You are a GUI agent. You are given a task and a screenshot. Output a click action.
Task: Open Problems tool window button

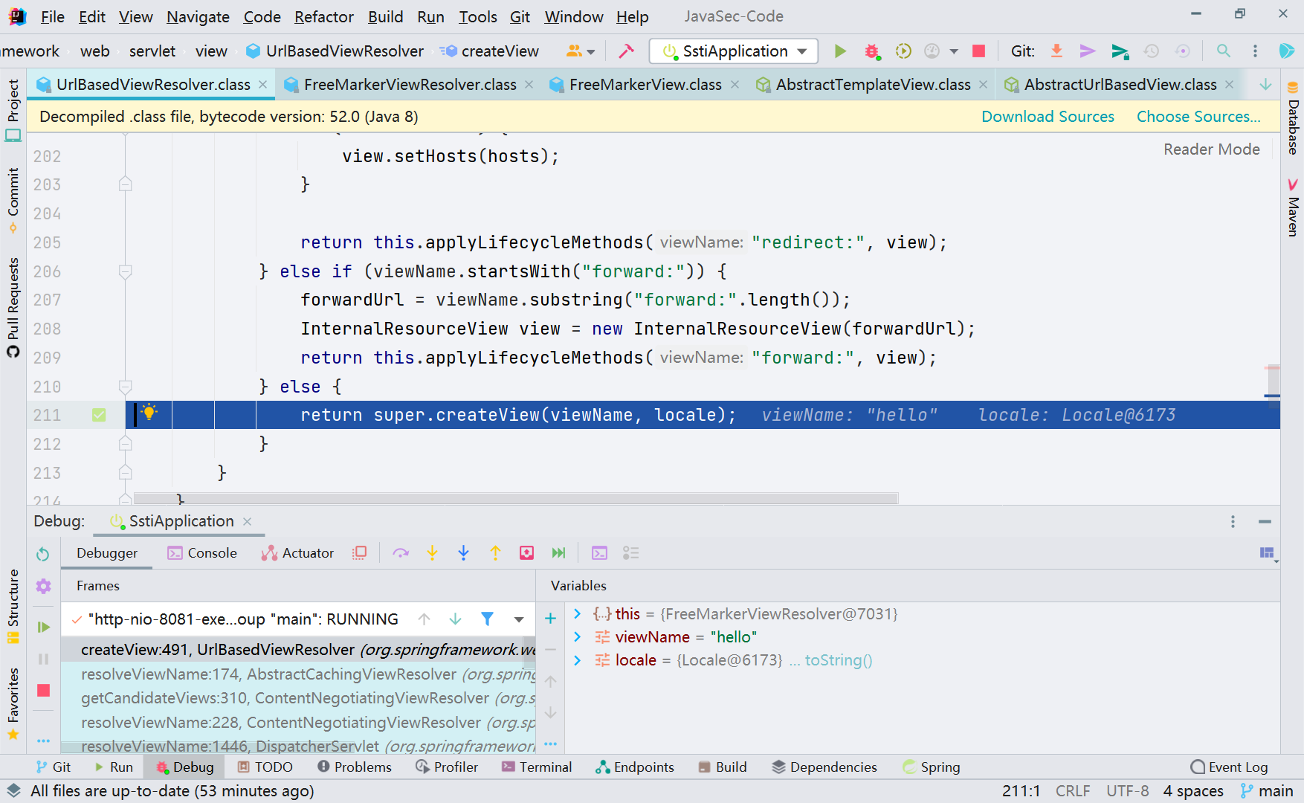pos(354,767)
